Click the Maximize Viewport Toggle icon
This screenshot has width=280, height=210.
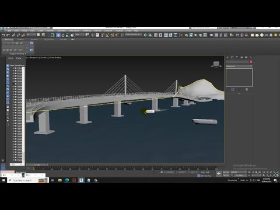[x=278, y=176]
